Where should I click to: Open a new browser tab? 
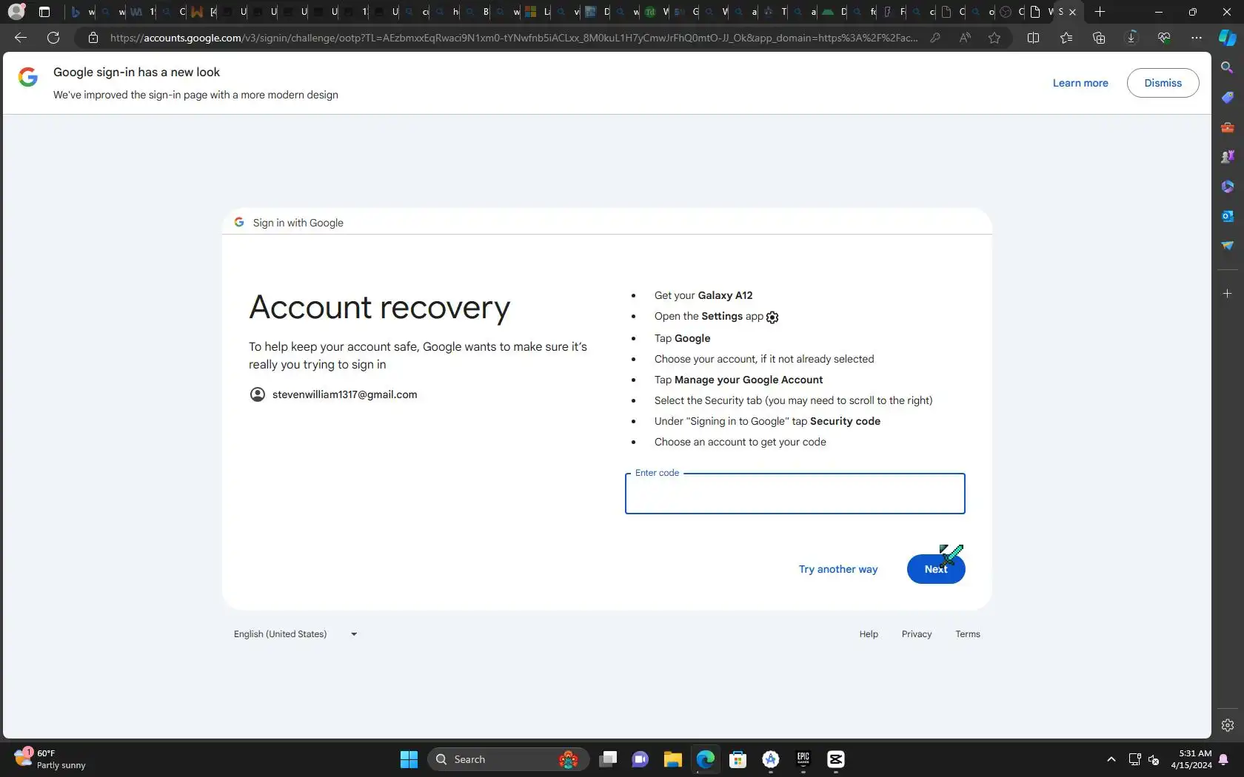point(1100,12)
